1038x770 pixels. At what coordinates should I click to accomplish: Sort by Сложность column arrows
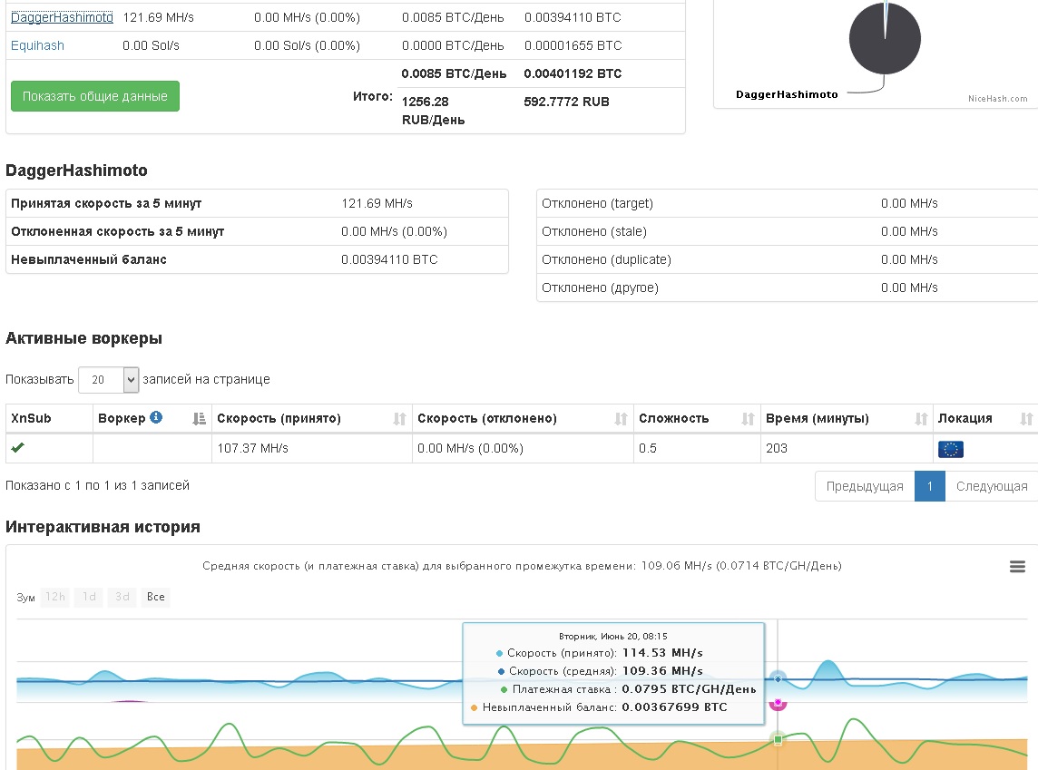[748, 419]
